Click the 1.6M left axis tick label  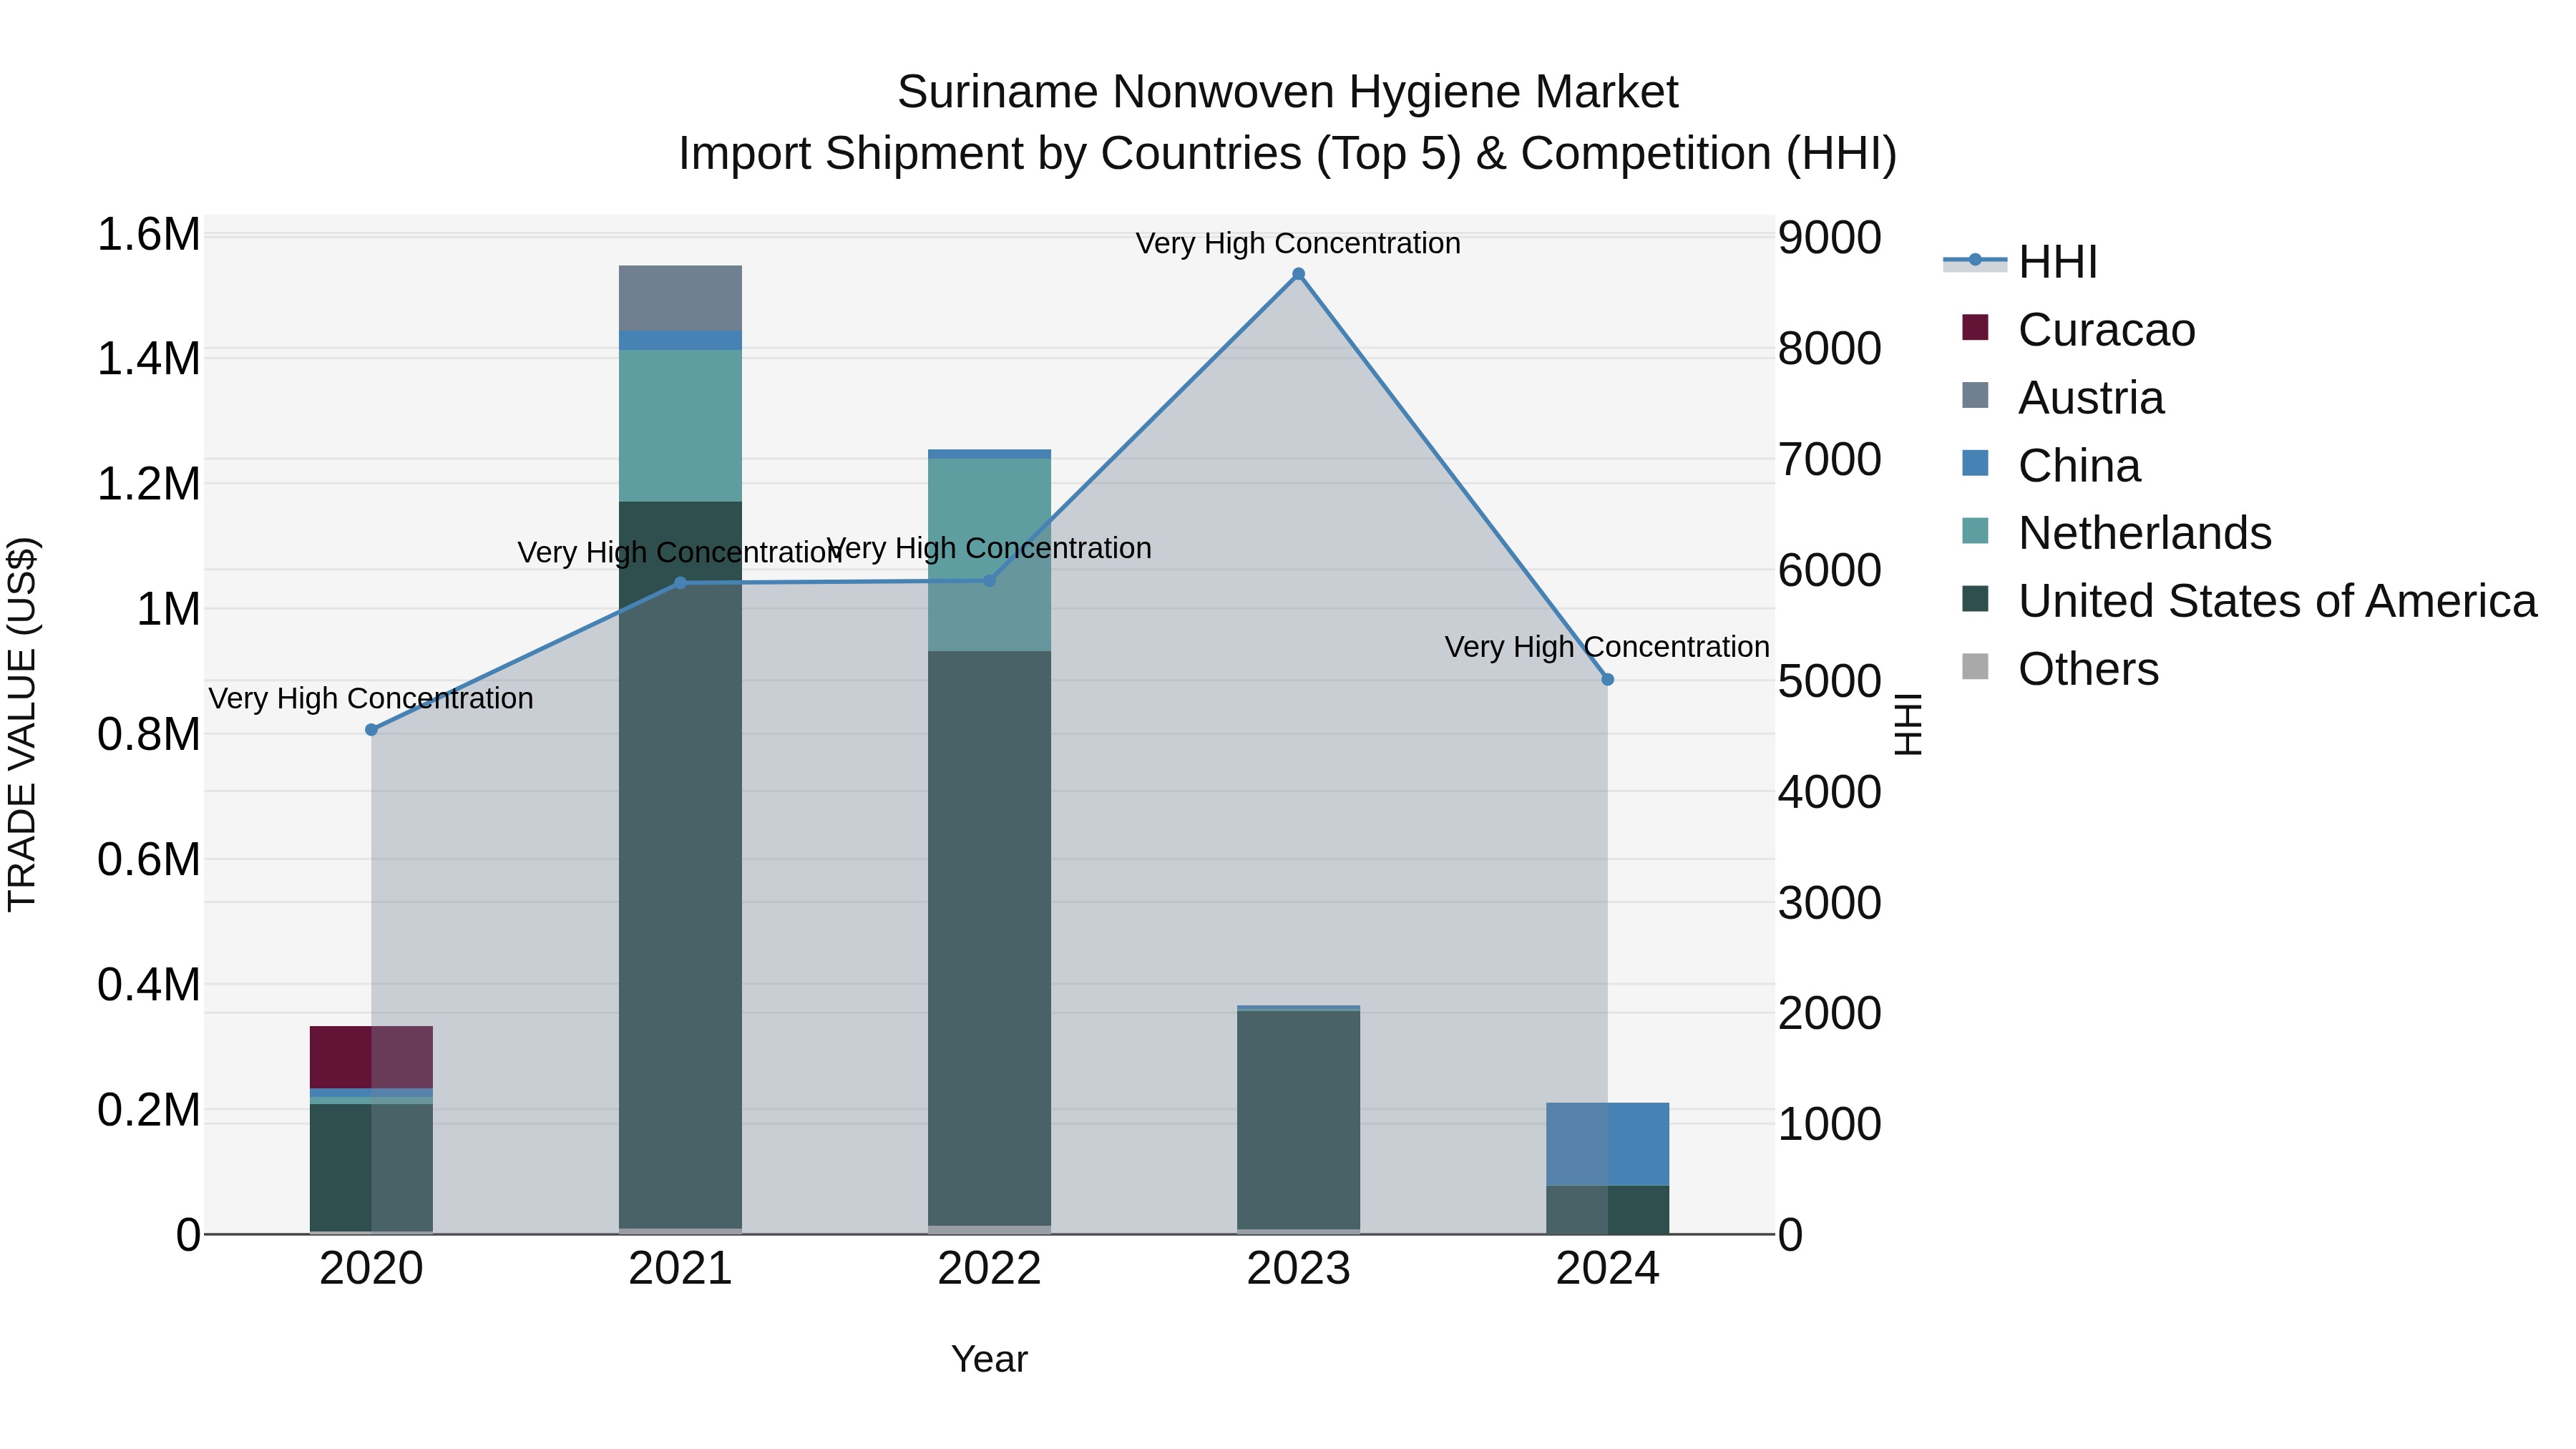pos(148,235)
